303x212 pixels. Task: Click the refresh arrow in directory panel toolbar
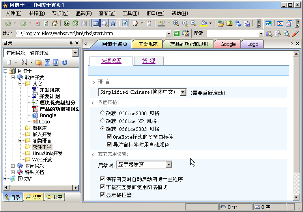[65, 62]
